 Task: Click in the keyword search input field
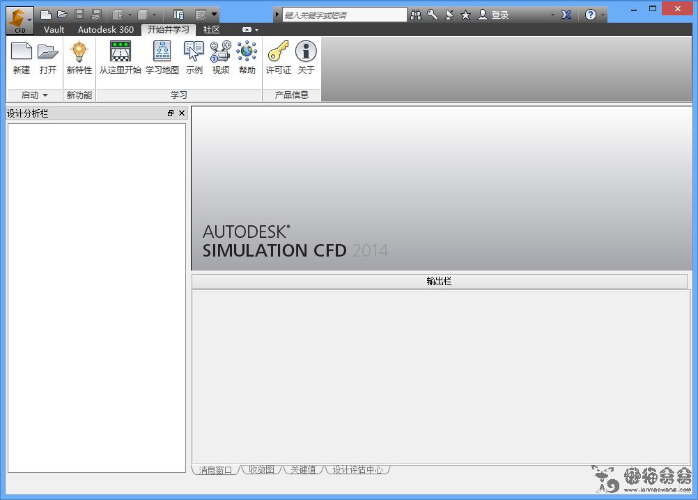click(x=345, y=15)
